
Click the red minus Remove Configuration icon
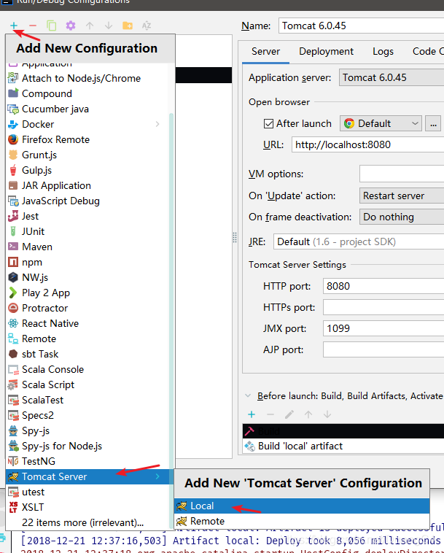(33, 26)
